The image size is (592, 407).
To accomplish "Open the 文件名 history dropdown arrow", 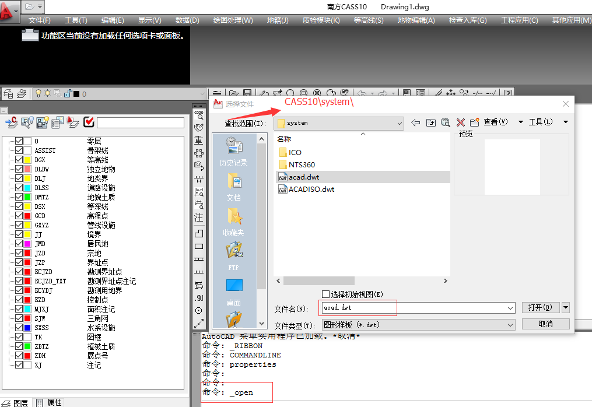I will (510, 308).
